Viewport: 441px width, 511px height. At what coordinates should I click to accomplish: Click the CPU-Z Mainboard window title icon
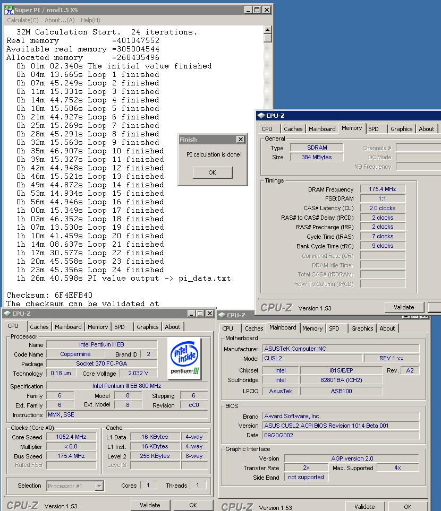(222, 315)
